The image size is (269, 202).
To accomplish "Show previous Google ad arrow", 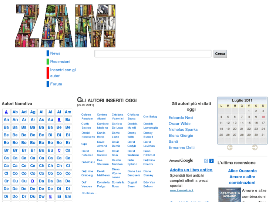I will (x=206, y=161).
